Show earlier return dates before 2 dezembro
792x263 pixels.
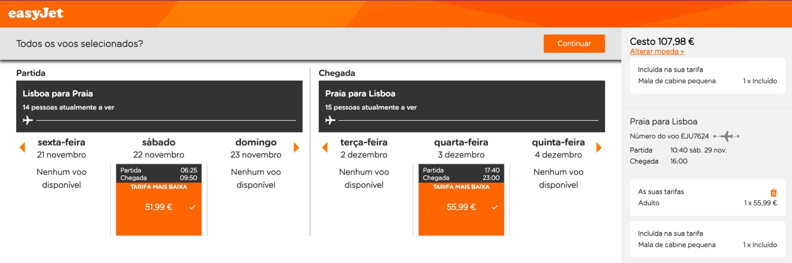click(325, 148)
